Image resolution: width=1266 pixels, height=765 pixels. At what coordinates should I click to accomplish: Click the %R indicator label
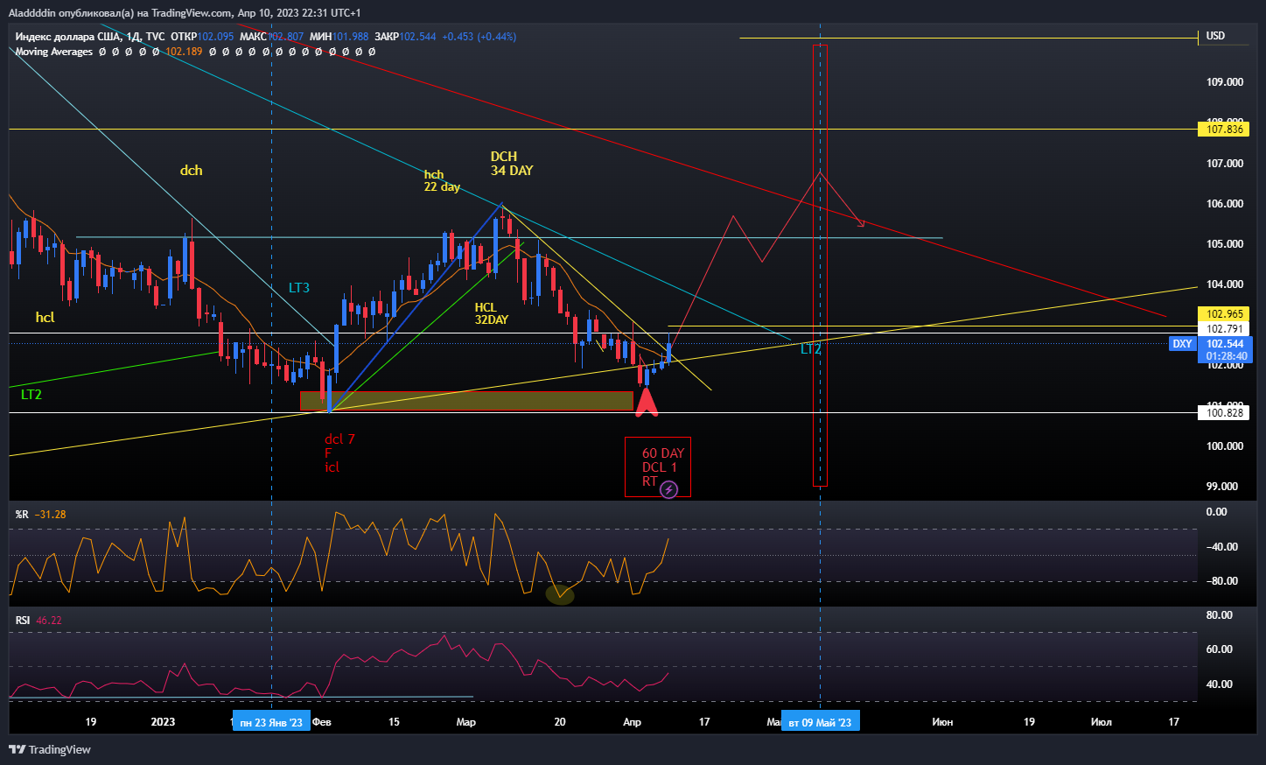click(x=22, y=514)
